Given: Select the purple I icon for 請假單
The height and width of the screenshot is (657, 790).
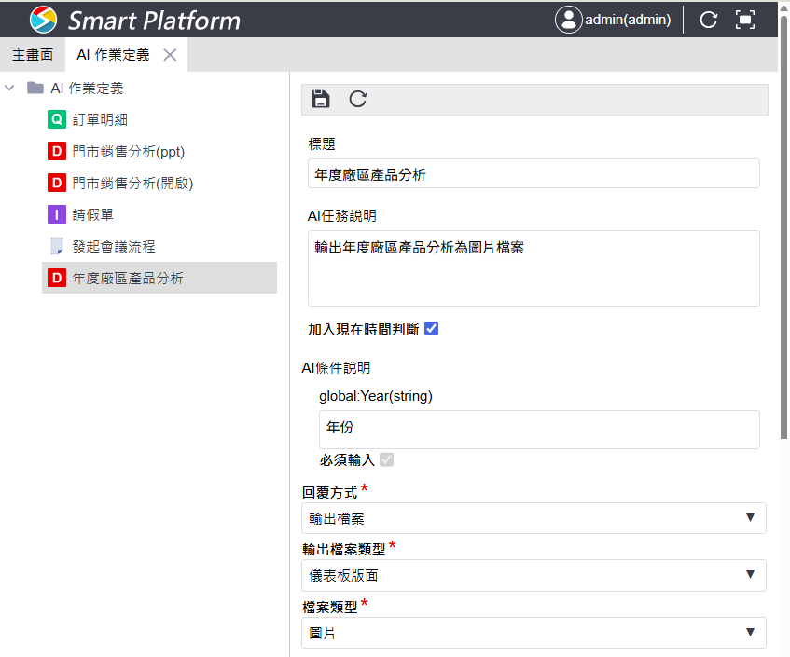Looking at the screenshot, I should pyautogui.click(x=57, y=214).
